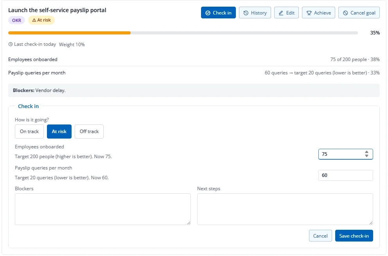Image resolution: width=388 pixels, height=256 pixels.
Task: Click the warning triangle in At risk badge
Action: 34,20
